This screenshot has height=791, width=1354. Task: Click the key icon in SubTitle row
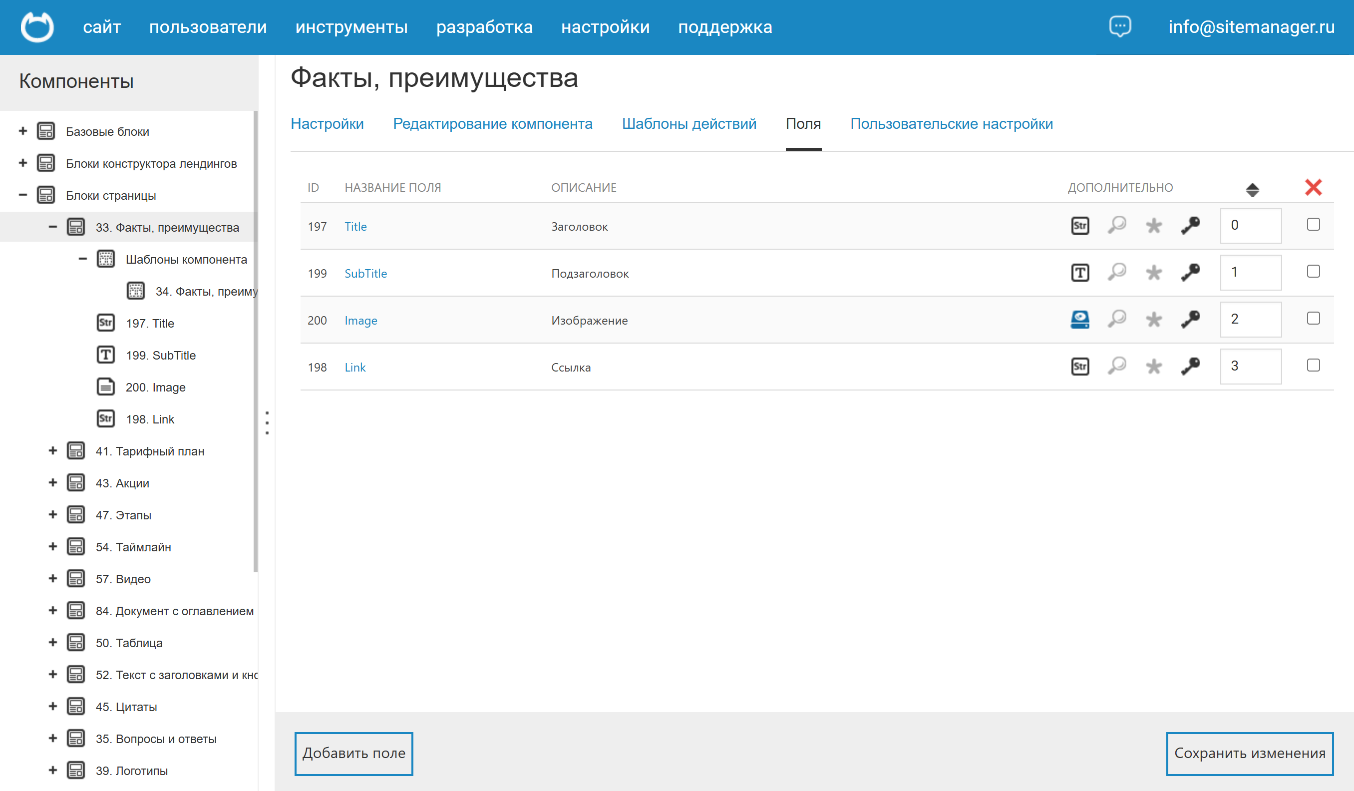[x=1191, y=273]
